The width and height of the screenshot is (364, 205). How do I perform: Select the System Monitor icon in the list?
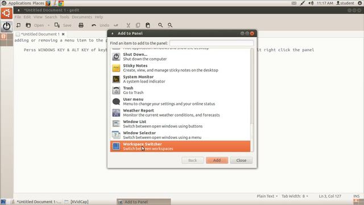(116, 79)
